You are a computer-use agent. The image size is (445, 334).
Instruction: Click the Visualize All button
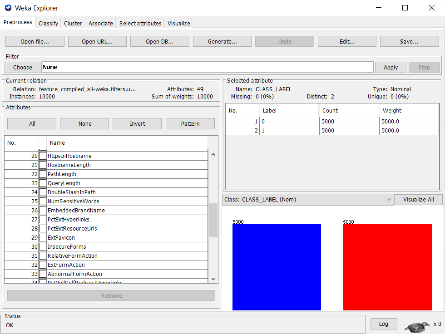(418, 199)
